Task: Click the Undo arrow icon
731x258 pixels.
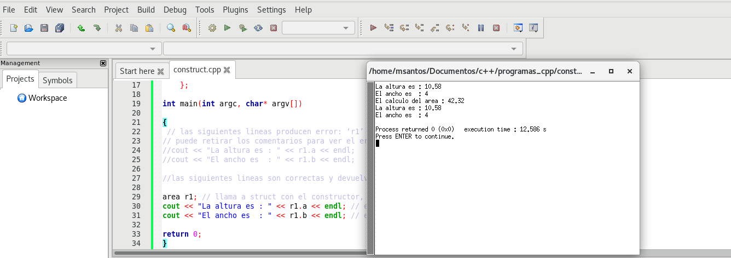Action: pyautogui.click(x=81, y=28)
